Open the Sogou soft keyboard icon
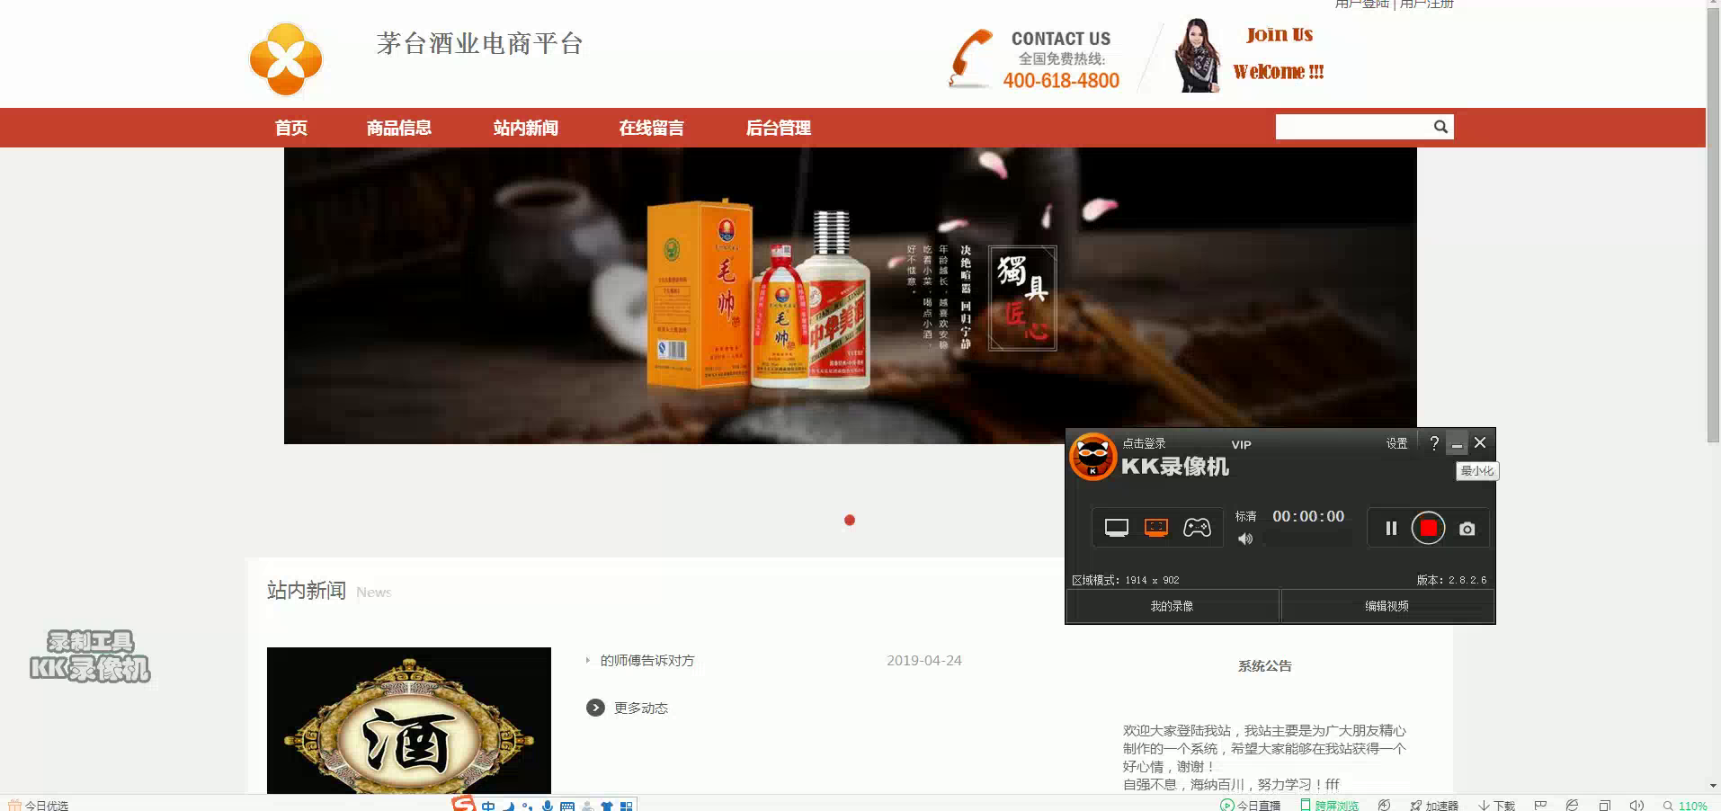Viewport: 1721px width, 811px height. coord(567,806)
